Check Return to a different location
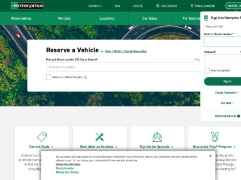This screenshot has width=241, height=180. point(49,77)
